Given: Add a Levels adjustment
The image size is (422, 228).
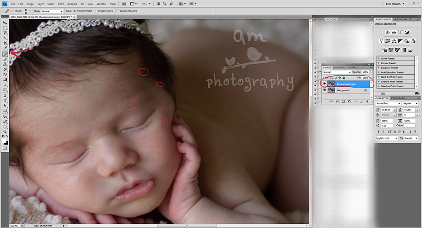Looking at the screenshot, I should [394, 32].
